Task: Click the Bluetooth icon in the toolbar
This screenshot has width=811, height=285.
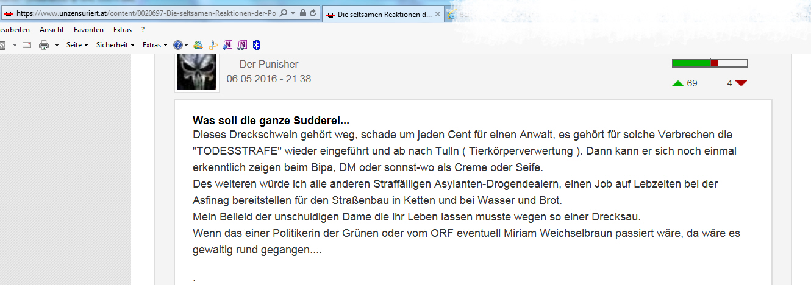Action: pos(257,45)
